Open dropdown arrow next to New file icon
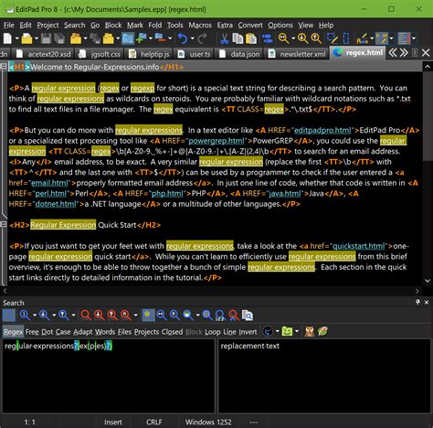This screenshot has width=433, height=428. click(x=16, y=38)
